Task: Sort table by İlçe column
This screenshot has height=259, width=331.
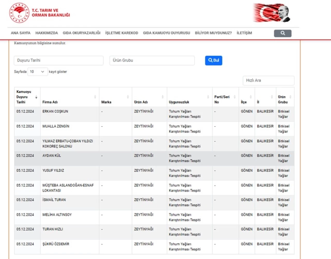Action: (246, 97)
